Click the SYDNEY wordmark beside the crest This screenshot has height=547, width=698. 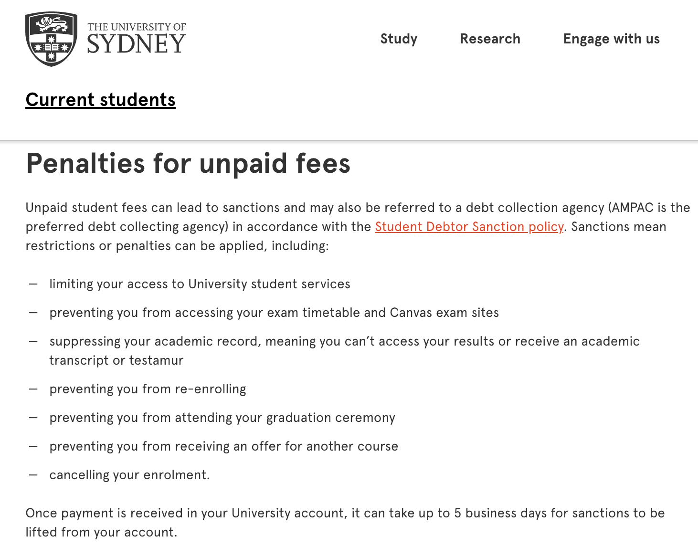click(x=136, y=44)
